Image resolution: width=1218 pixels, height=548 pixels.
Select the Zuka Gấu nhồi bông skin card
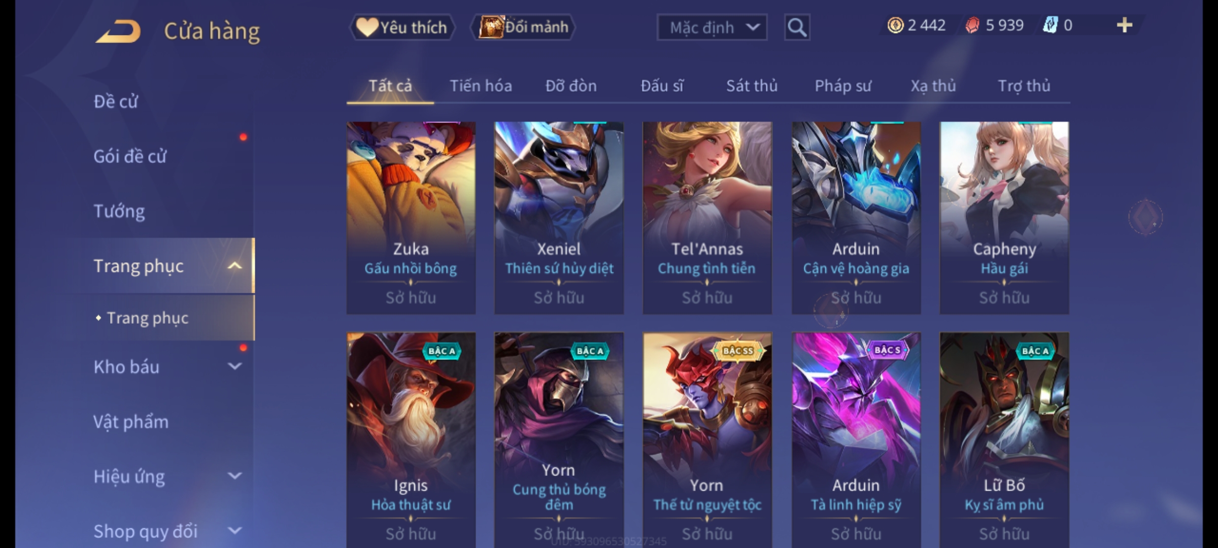[x=411, y=217]
